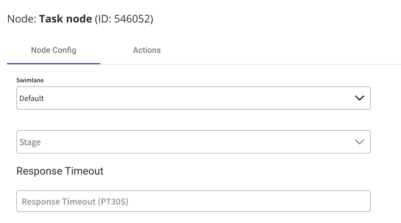
Task: Click the bold Task node title text
Action: coord(66,19)
